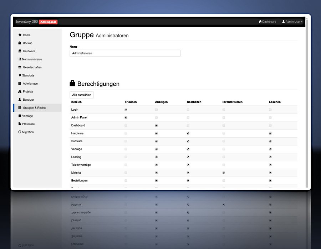Image resolution: width=321 pixels, height=249 pixels.
Task: Click the Alle auswählen button
Action: pos(82,95)
